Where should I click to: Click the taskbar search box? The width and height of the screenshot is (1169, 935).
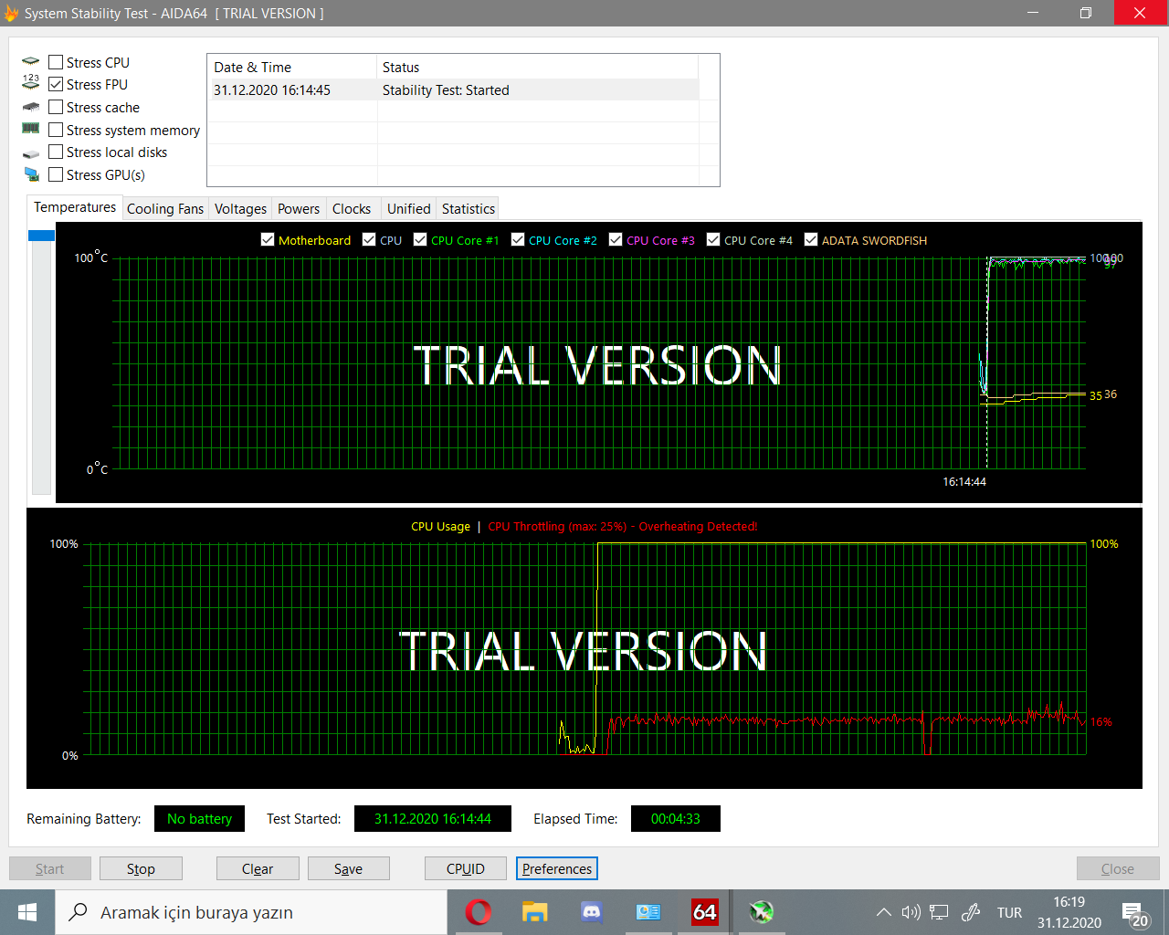point(251,912)
